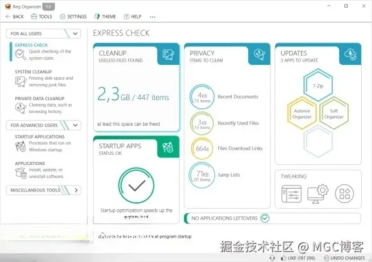Click the Updates card cloud icon
The image size is (372, 262).
point(350,55)
